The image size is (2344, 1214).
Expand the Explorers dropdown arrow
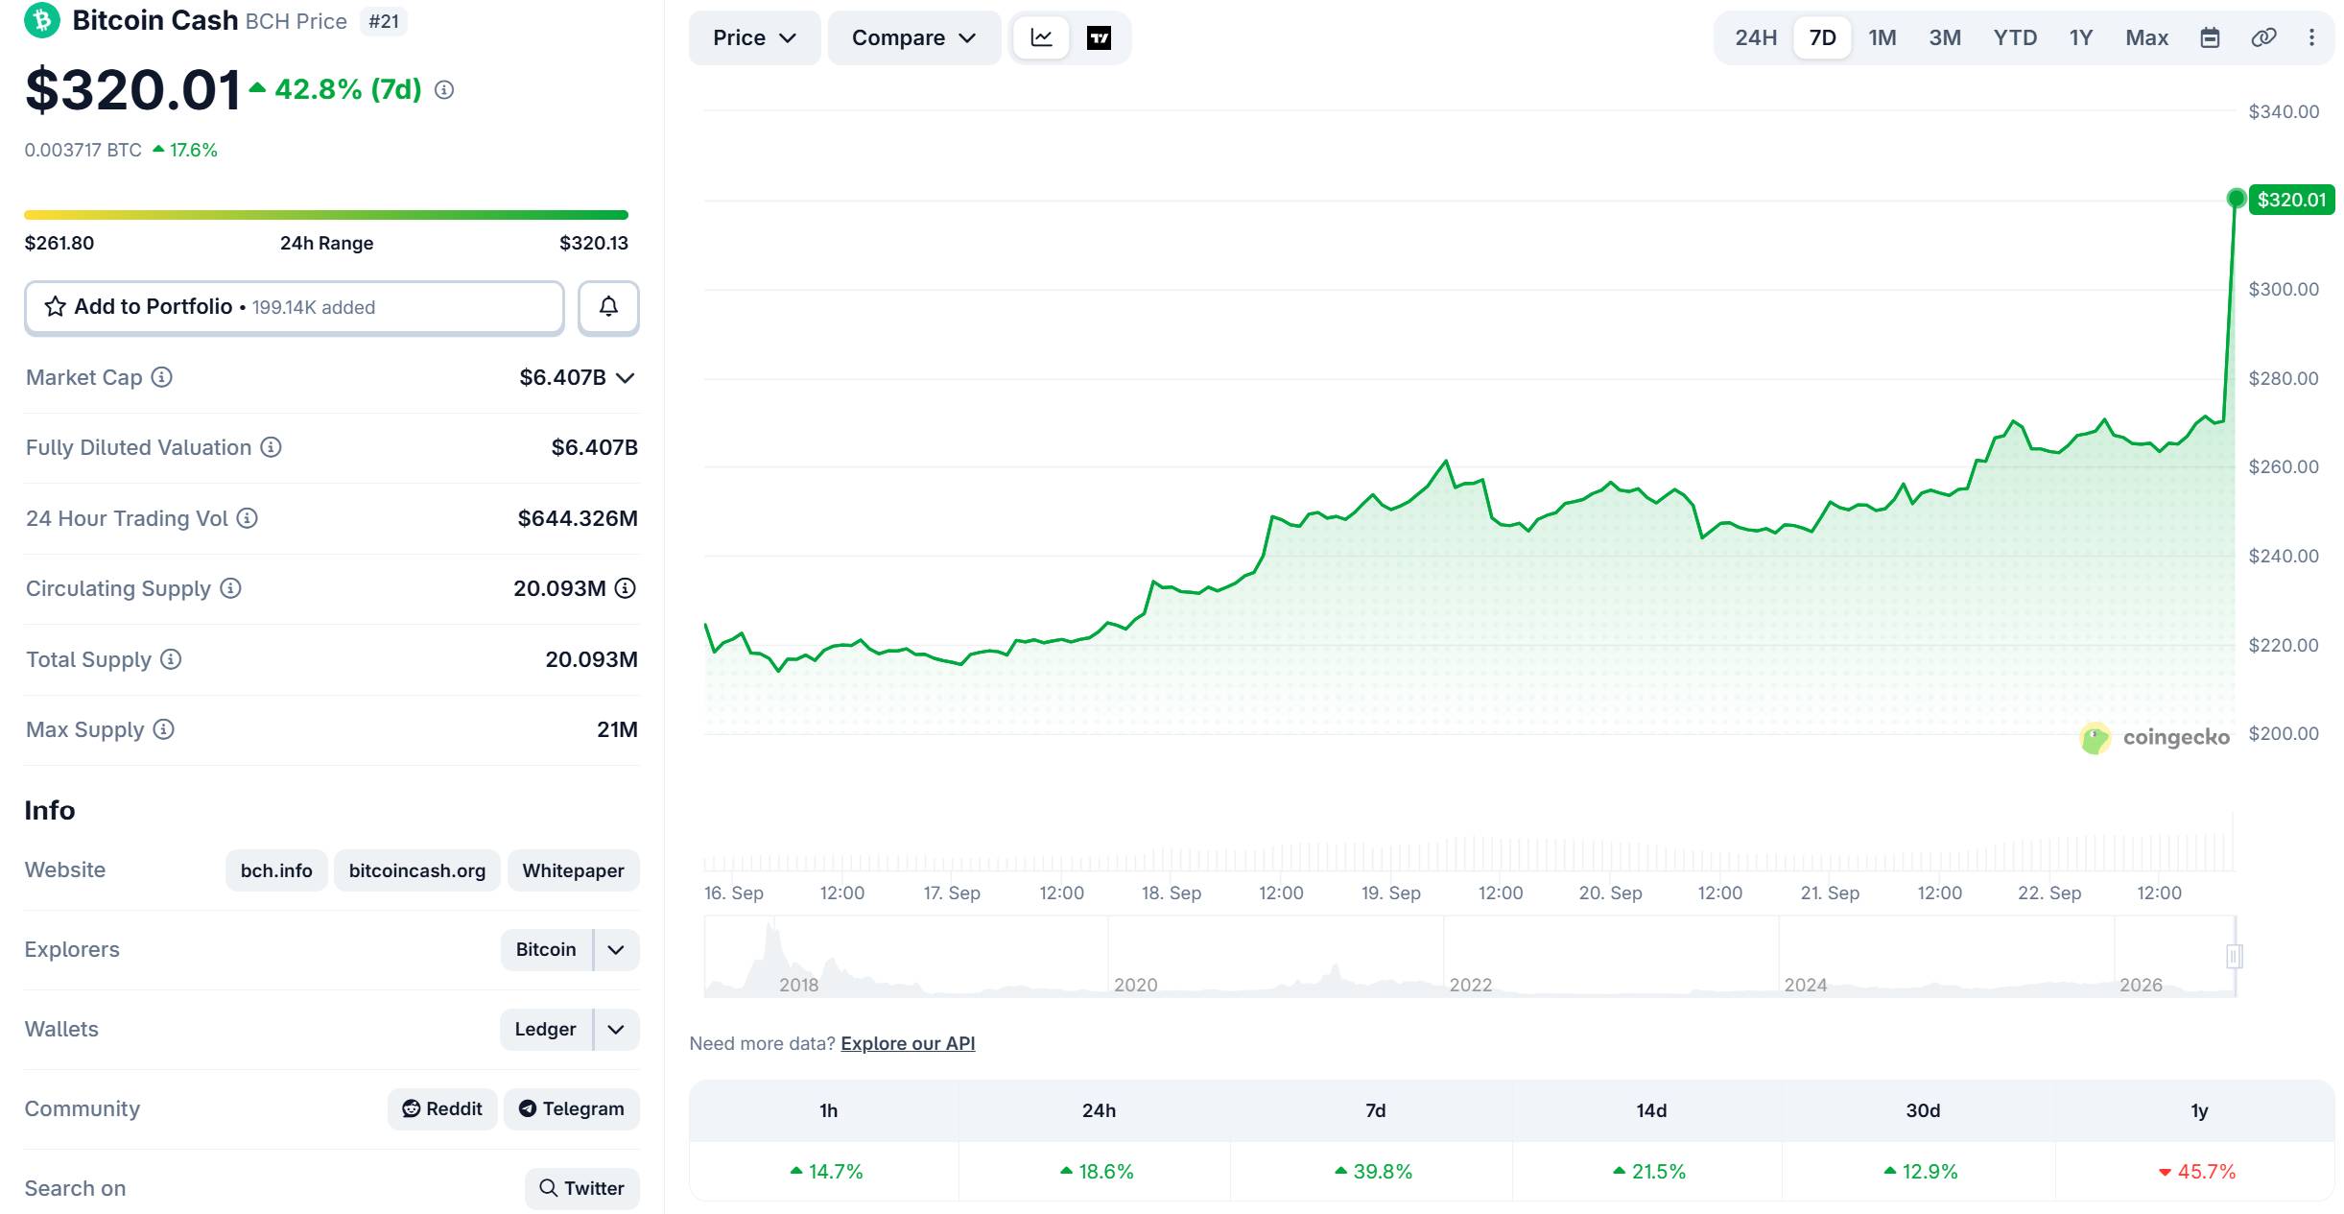pos(617,949)
